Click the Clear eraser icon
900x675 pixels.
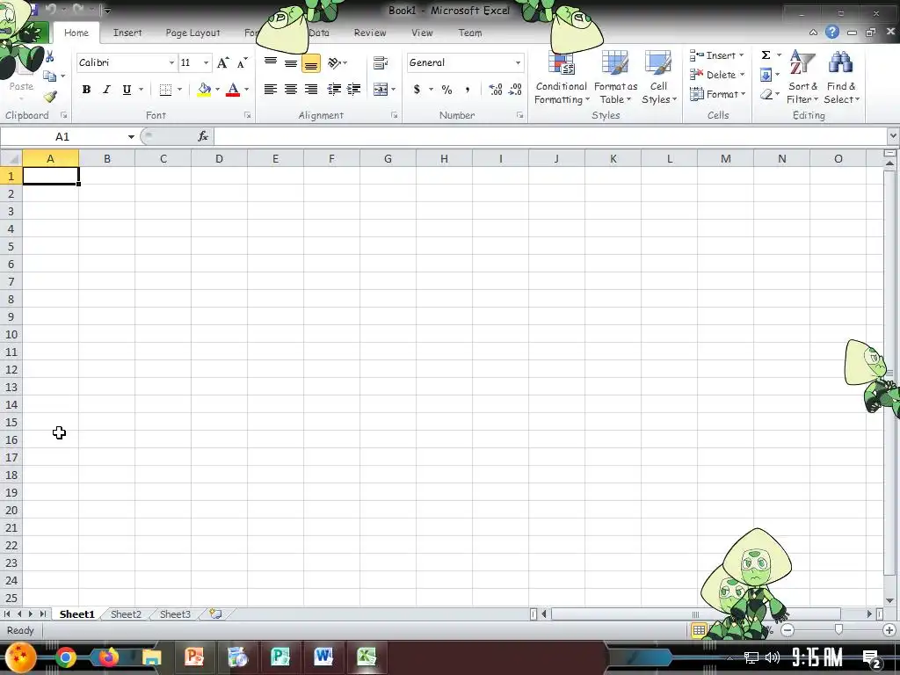click(766, 94)
